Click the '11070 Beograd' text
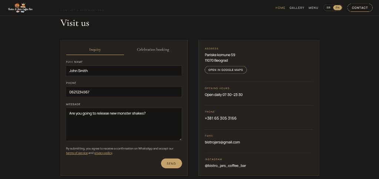Screen dimensions: 379x179 pos(216,61)
